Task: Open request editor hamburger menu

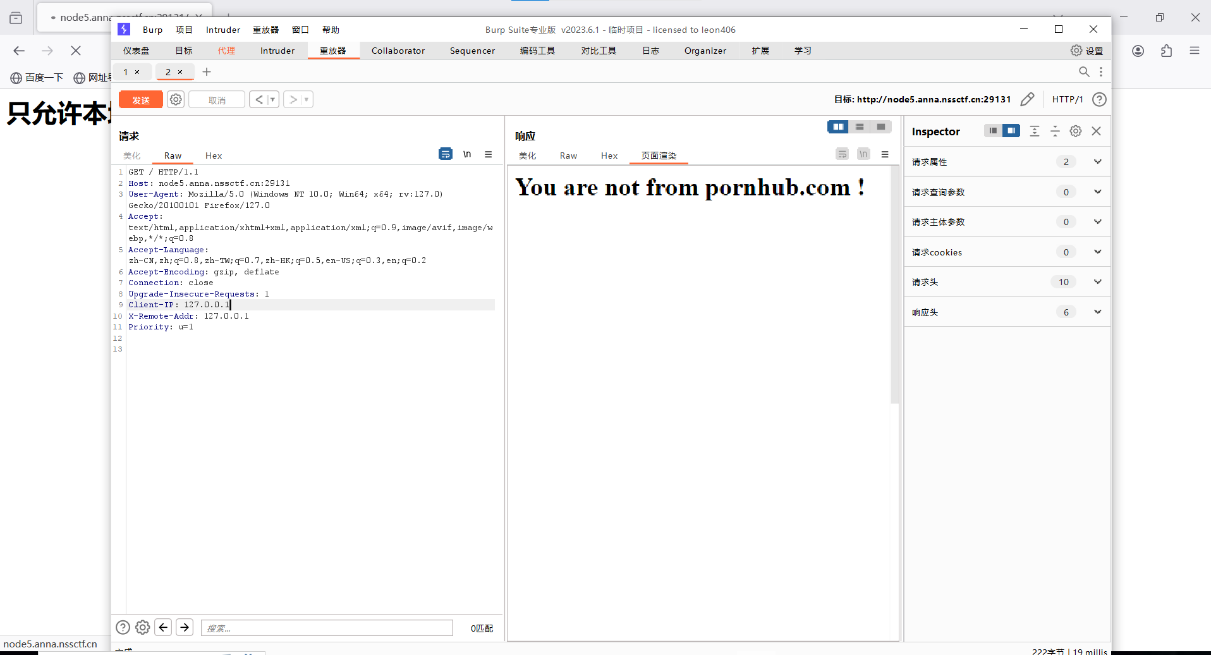Action: [489, 154]
